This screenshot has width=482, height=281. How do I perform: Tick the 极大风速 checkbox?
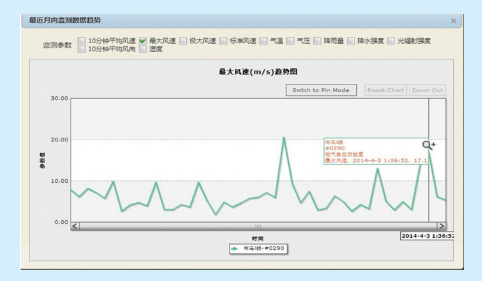[183, 41]
